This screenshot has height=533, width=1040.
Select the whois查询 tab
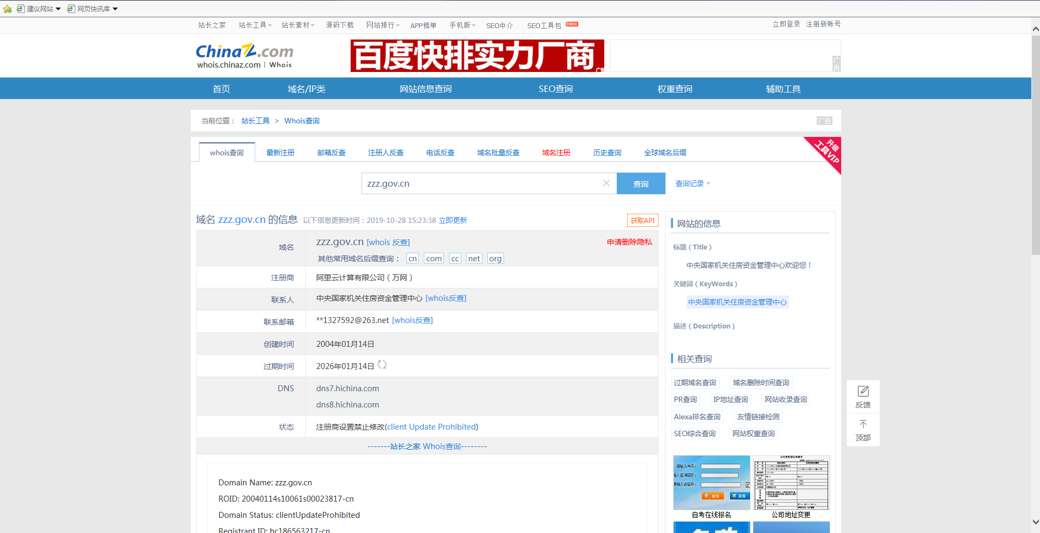227,152
